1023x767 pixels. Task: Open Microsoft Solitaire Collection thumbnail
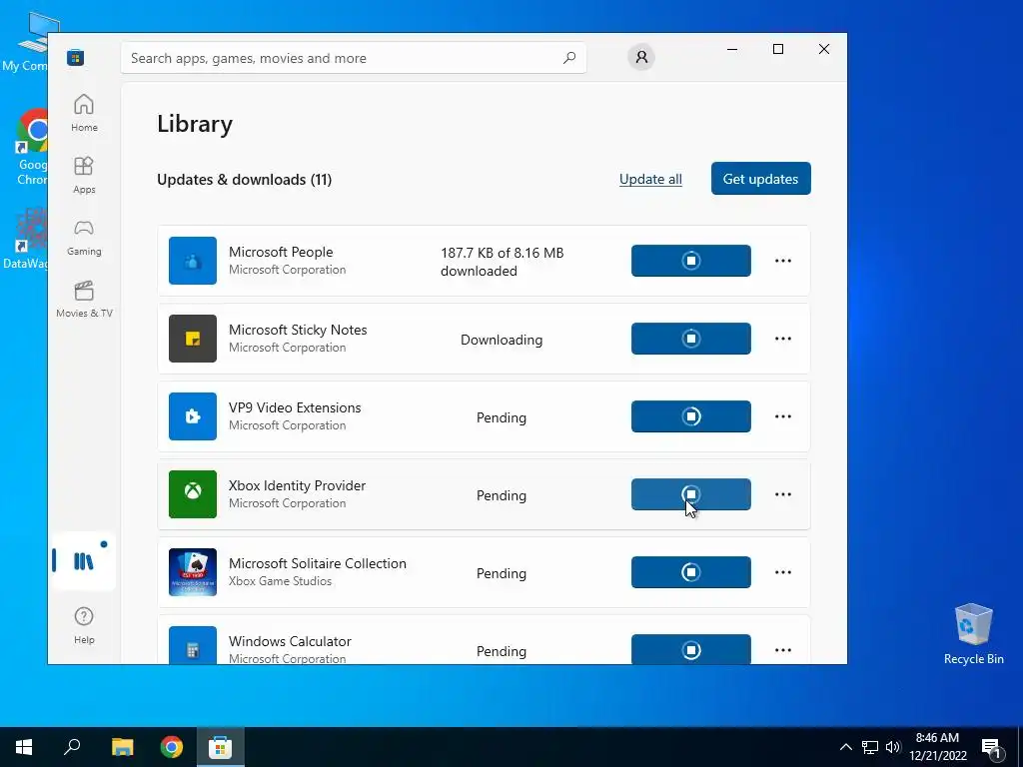193,572
